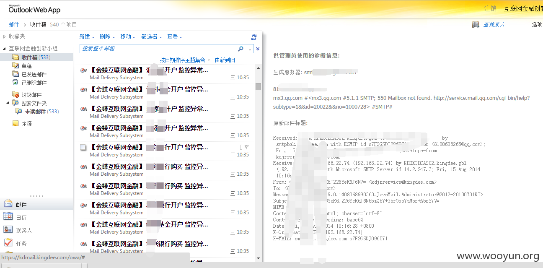This screenshot has width=543, height=268.
Task: Collapse the 互联网金融创新小组 mailbox tree
Action: coord(4,49)
